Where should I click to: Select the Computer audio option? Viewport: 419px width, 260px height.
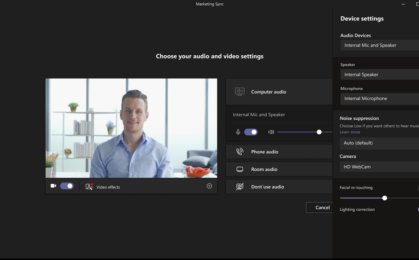click(279, 91)
